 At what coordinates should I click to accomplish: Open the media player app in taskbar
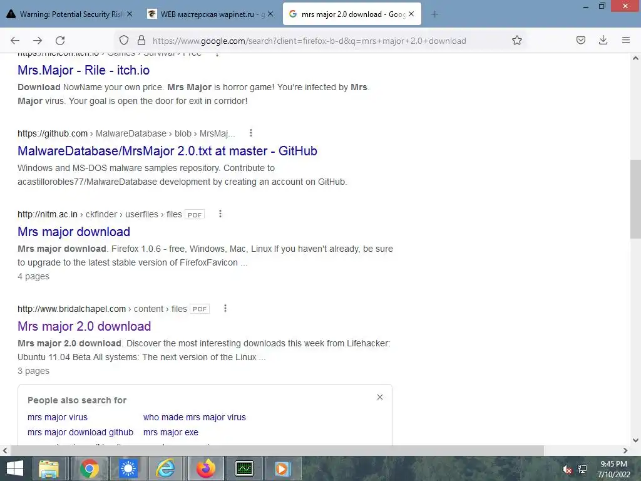click(282, 468)
